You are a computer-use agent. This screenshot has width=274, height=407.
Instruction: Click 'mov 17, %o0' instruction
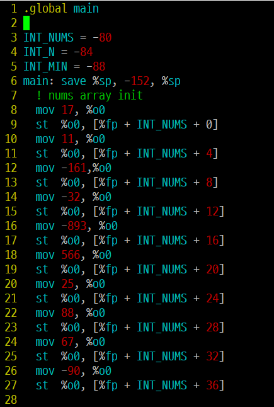(71, 110)
